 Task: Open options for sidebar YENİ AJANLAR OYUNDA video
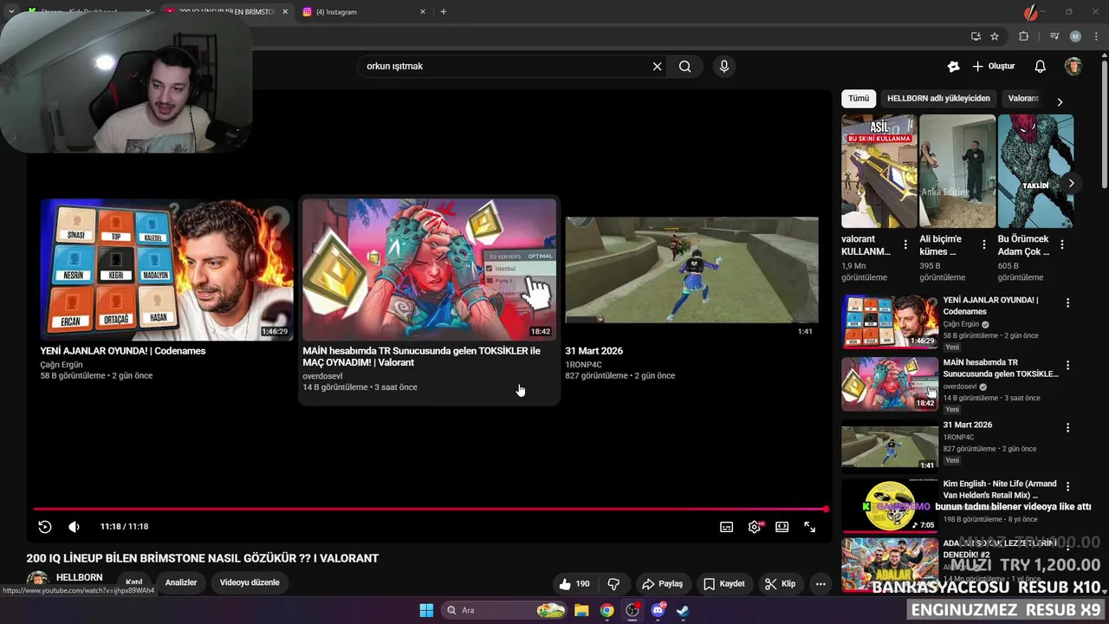coord(1067,303)
